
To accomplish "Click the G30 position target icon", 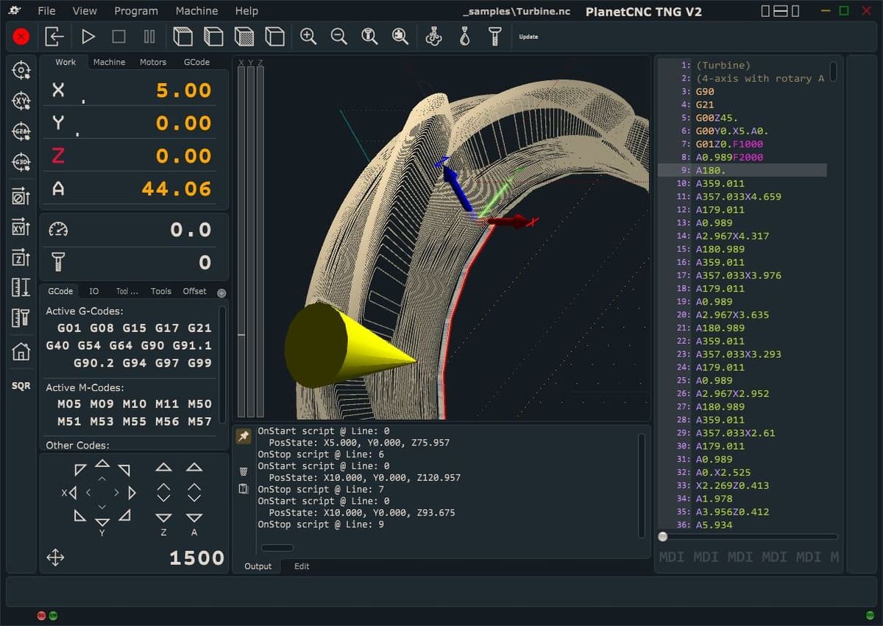I will pos(21,163).
